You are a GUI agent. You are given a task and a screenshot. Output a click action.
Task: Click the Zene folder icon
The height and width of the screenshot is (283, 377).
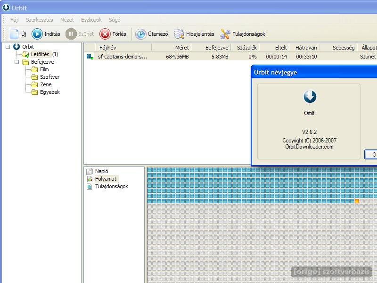[34, 84]
